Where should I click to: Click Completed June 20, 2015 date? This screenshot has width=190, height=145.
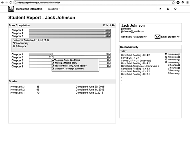click(x=90, y=87)
